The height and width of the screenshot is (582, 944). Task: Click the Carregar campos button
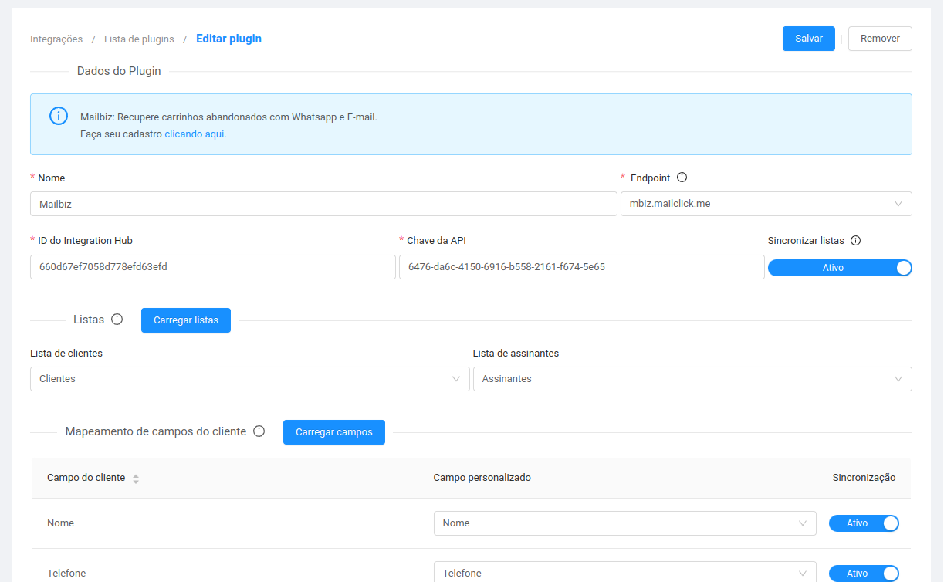coord(334,432)
